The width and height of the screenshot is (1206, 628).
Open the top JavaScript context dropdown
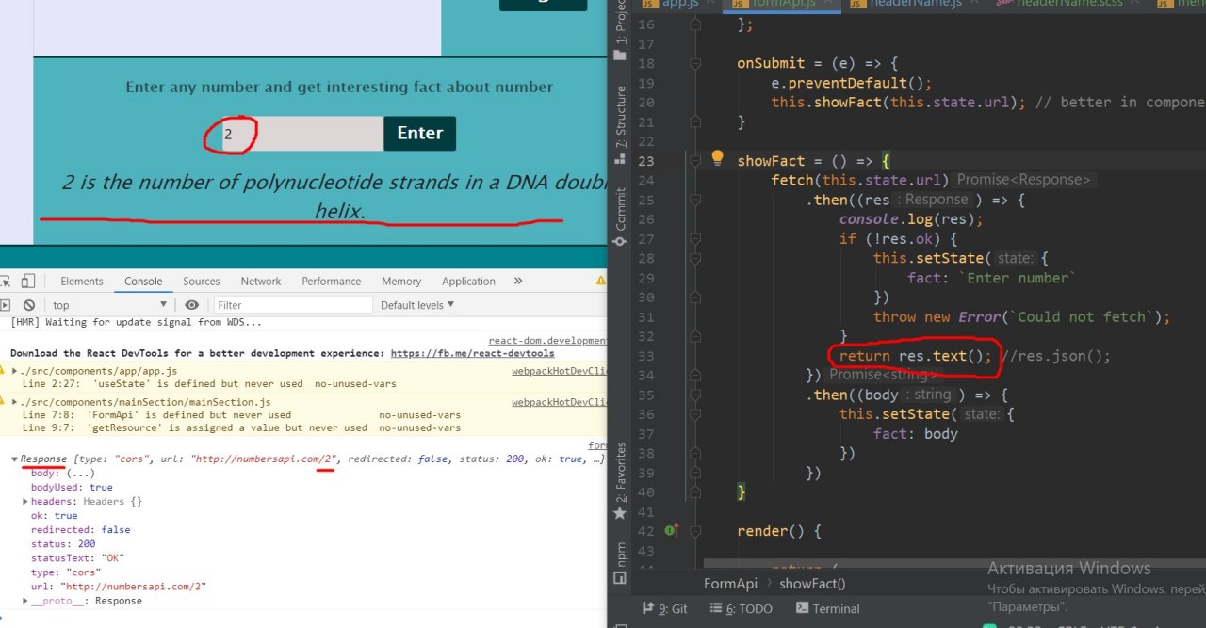110,305
